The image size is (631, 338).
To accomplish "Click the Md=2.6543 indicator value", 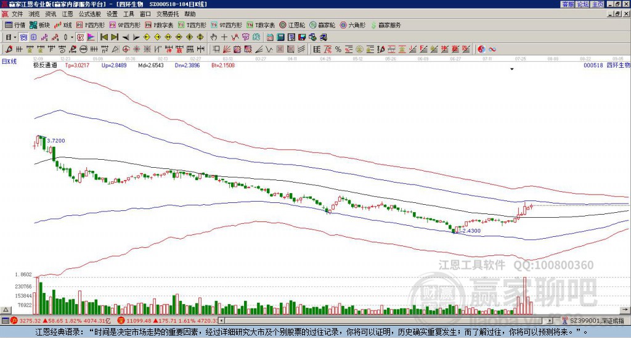I will (x=151, y=65).
